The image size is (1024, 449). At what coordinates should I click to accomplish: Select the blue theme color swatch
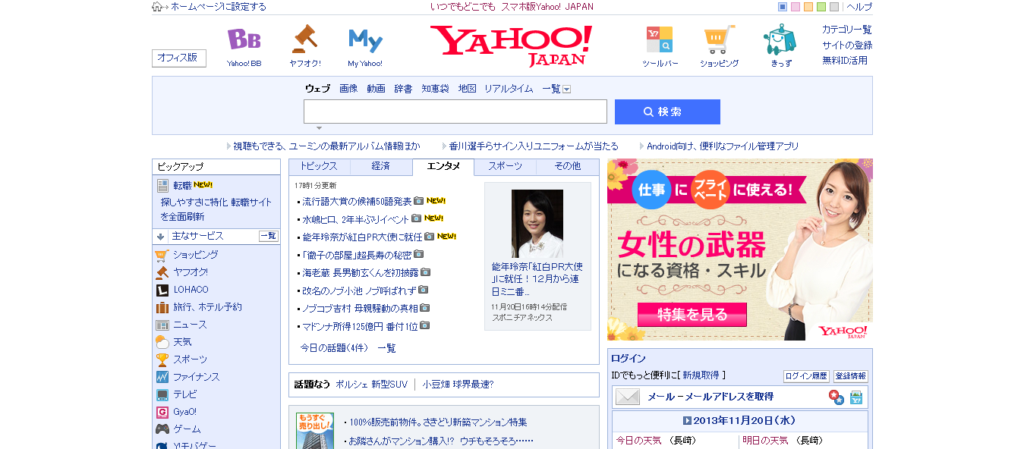[783, 7]
